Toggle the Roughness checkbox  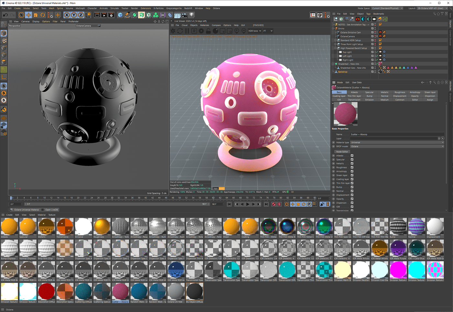(352, 167)
